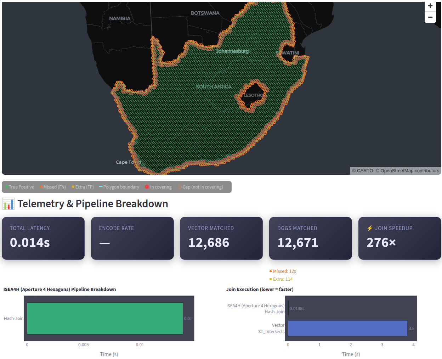Click the Vector Matched metric card
Screen dimensions: 442x359
221,238
